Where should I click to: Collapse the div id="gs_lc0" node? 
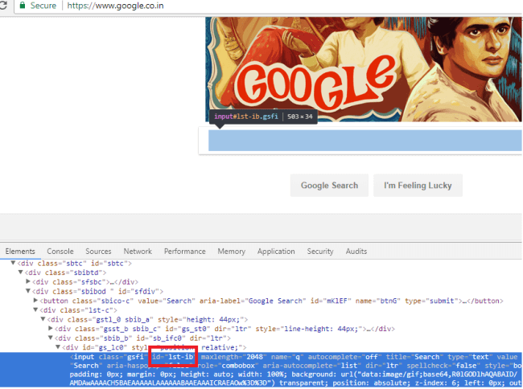58,347
